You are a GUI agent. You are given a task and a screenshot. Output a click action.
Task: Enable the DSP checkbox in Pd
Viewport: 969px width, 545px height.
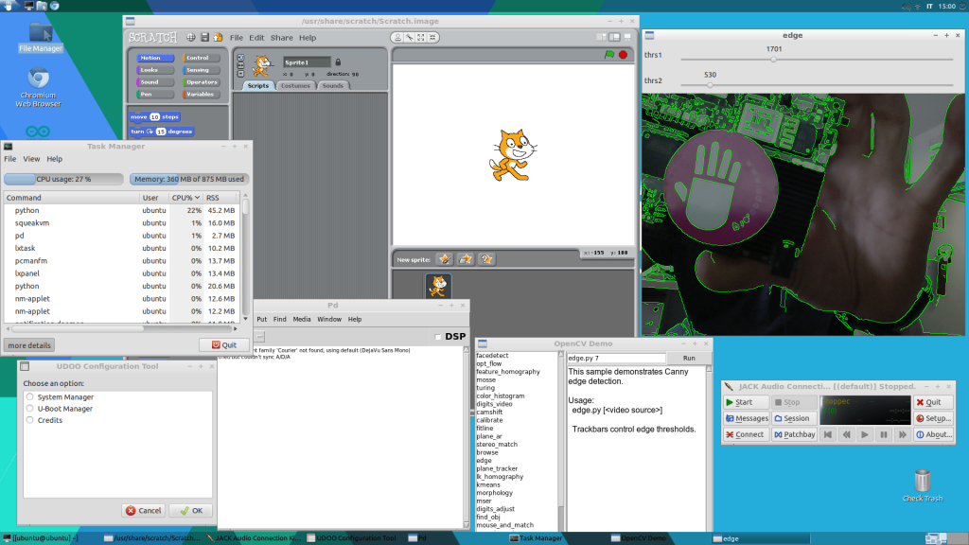(x=437, y=337)
